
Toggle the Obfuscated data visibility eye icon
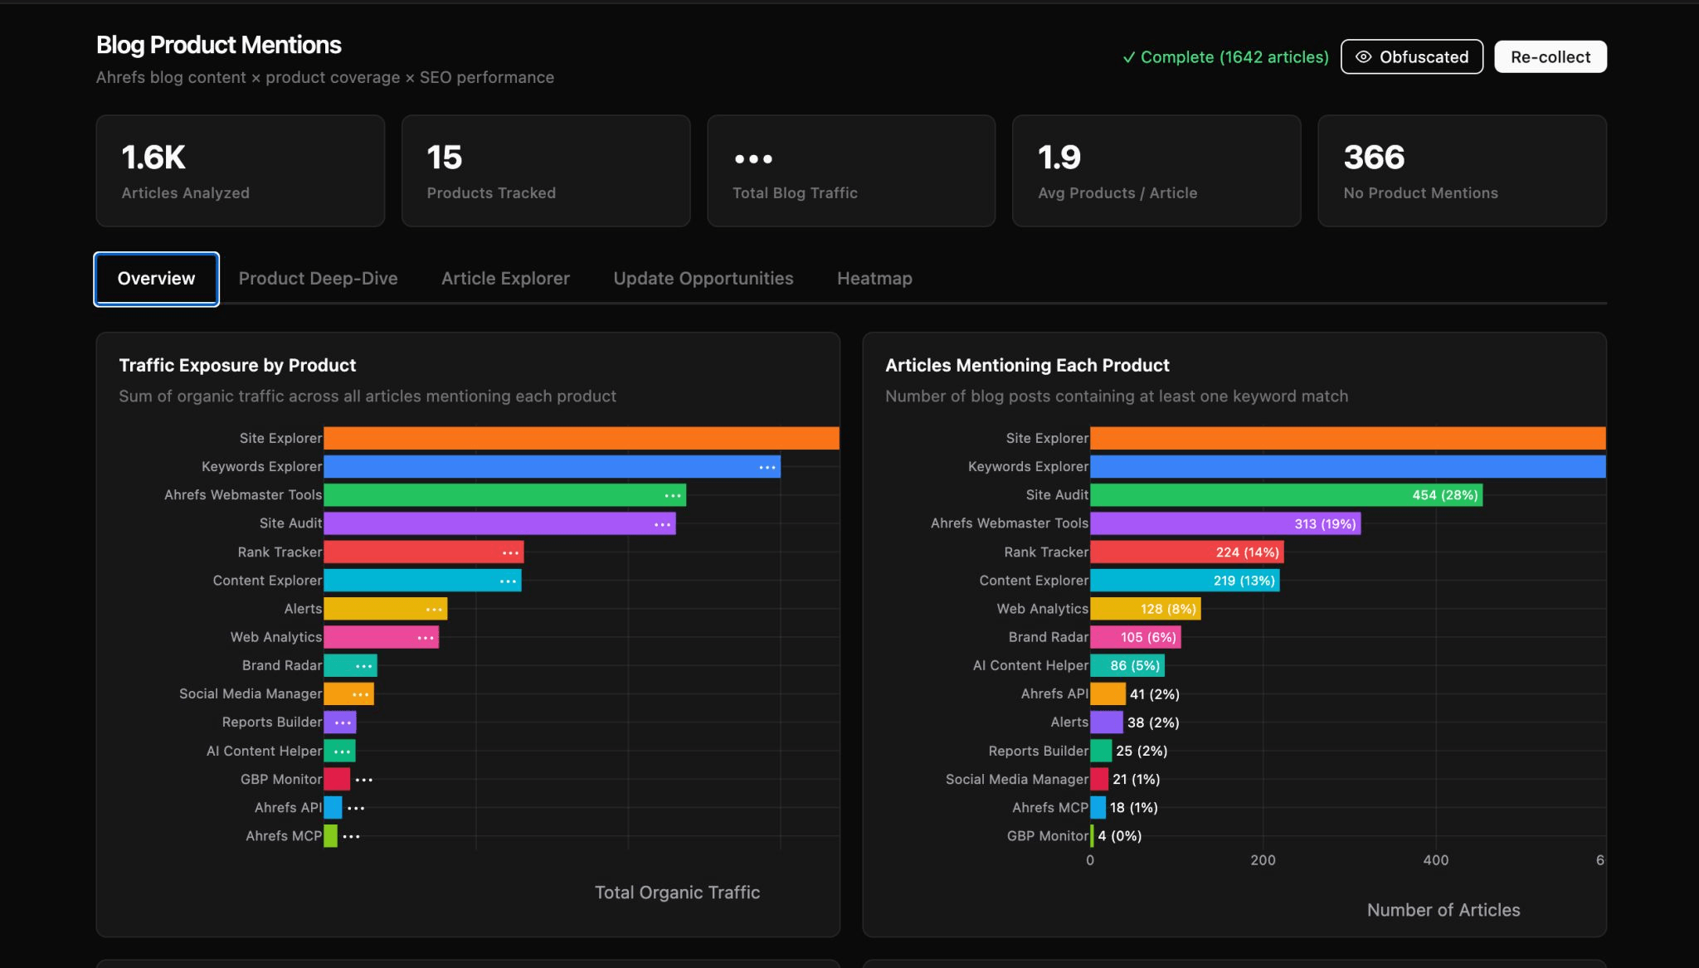[1363, 56]
